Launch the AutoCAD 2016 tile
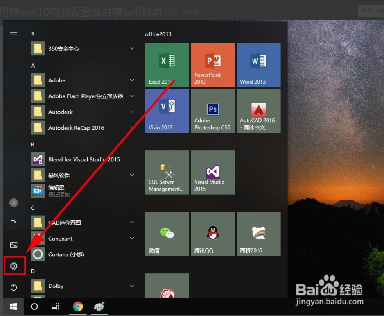 [x=258, y=111]
